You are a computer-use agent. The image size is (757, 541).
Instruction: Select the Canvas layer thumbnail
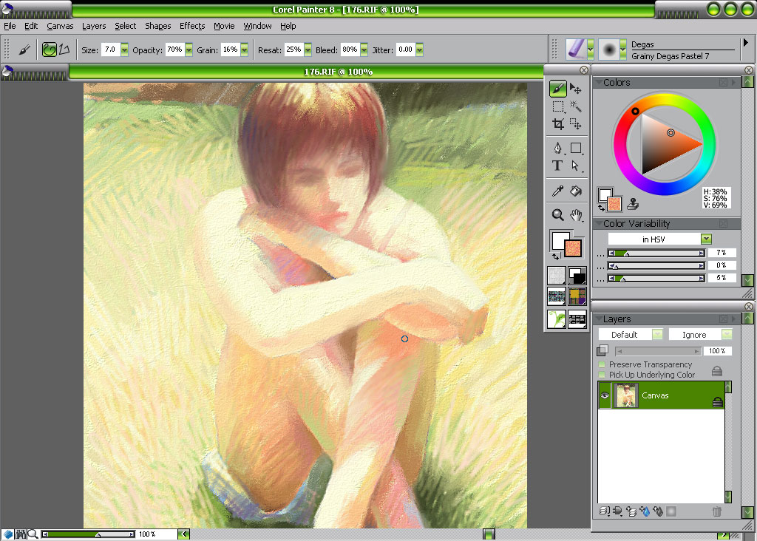tap(625, 395)
